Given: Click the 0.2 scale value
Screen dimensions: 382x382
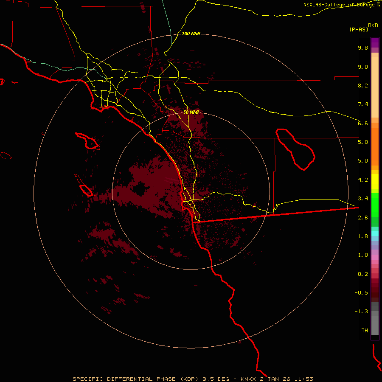Looking at the screenshot, I should coord(363,274).
